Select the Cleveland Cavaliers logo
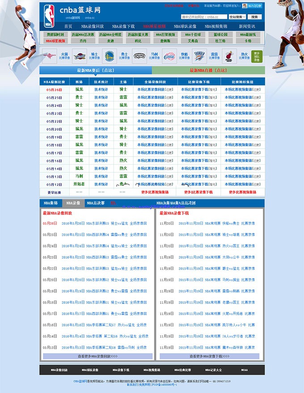 (79, 56)
